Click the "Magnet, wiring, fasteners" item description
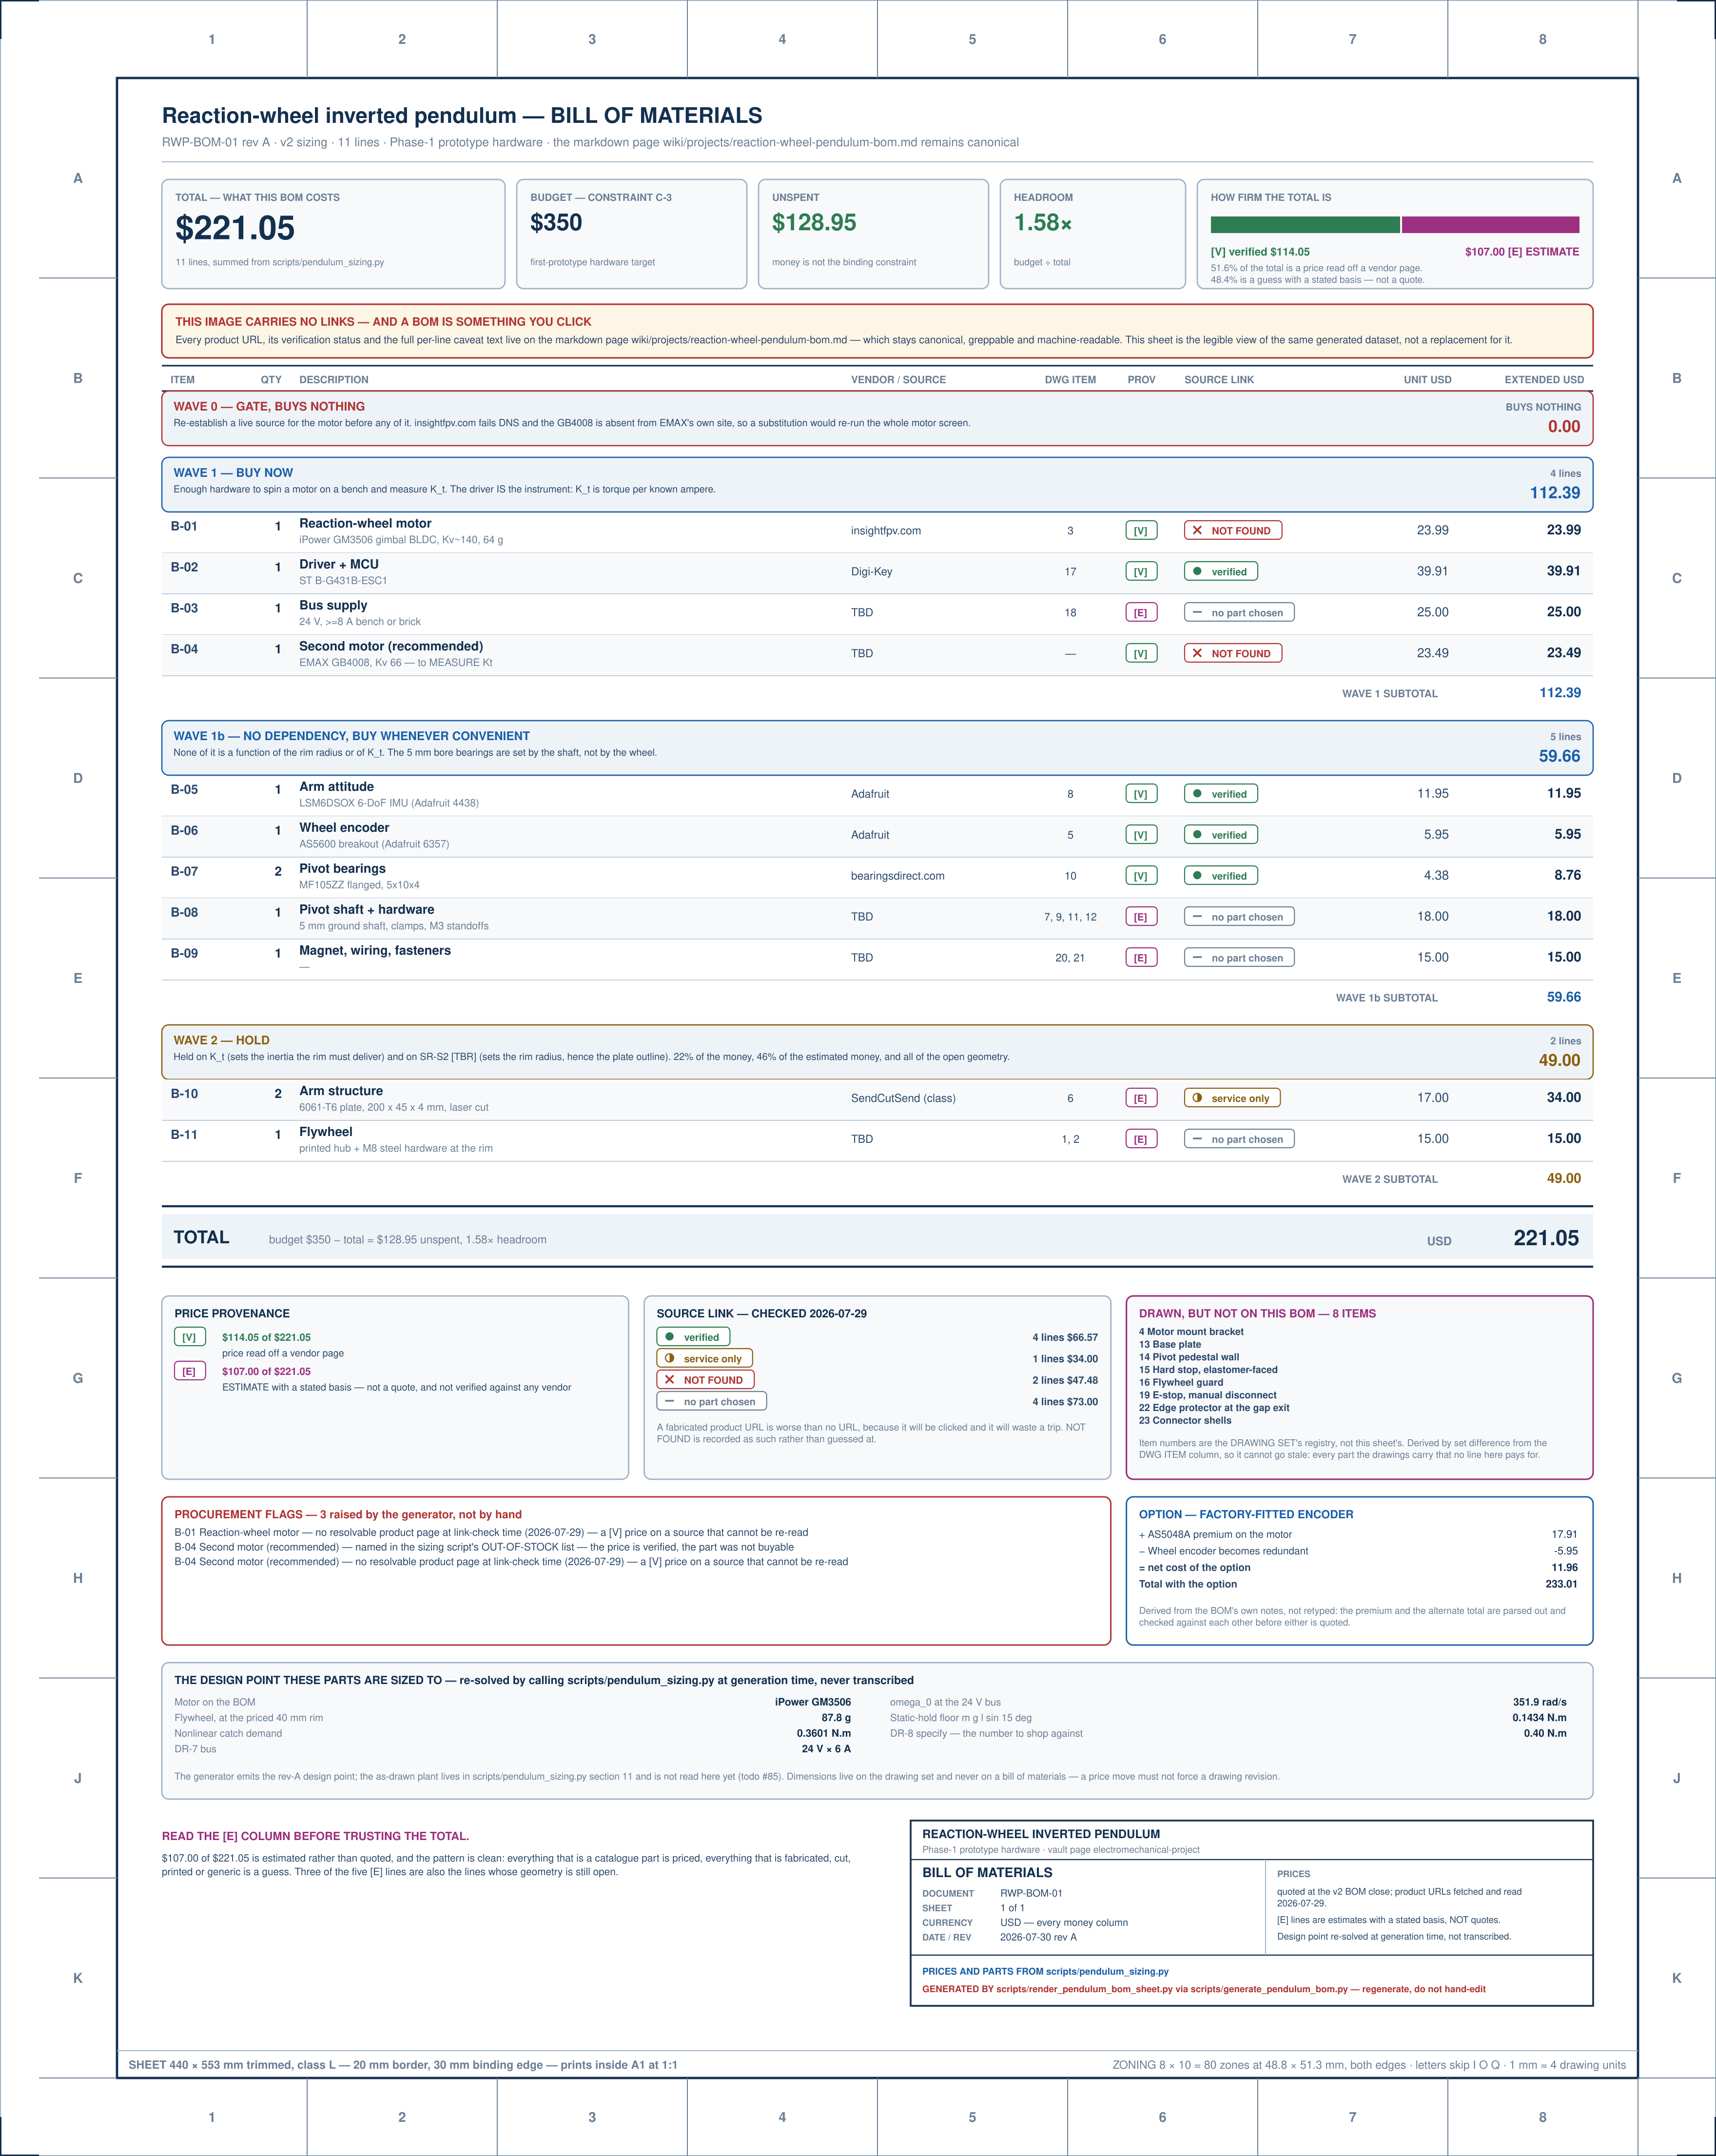Image resolution: width=1716 pixels, height=2156 pixels. [x=375, y=951]
